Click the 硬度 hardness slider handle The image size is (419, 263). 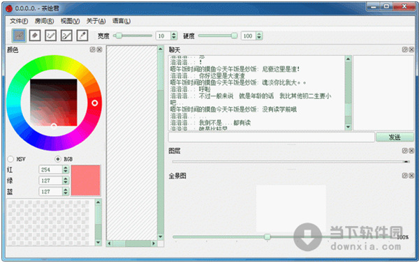[x=235, y=36]
